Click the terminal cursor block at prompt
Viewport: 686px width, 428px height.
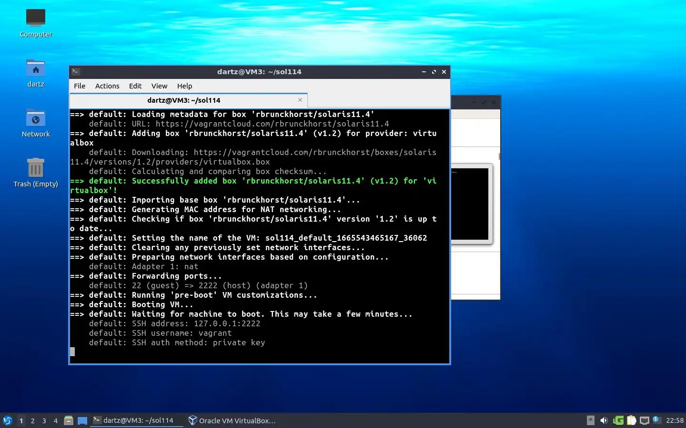(x=72, y=352)
